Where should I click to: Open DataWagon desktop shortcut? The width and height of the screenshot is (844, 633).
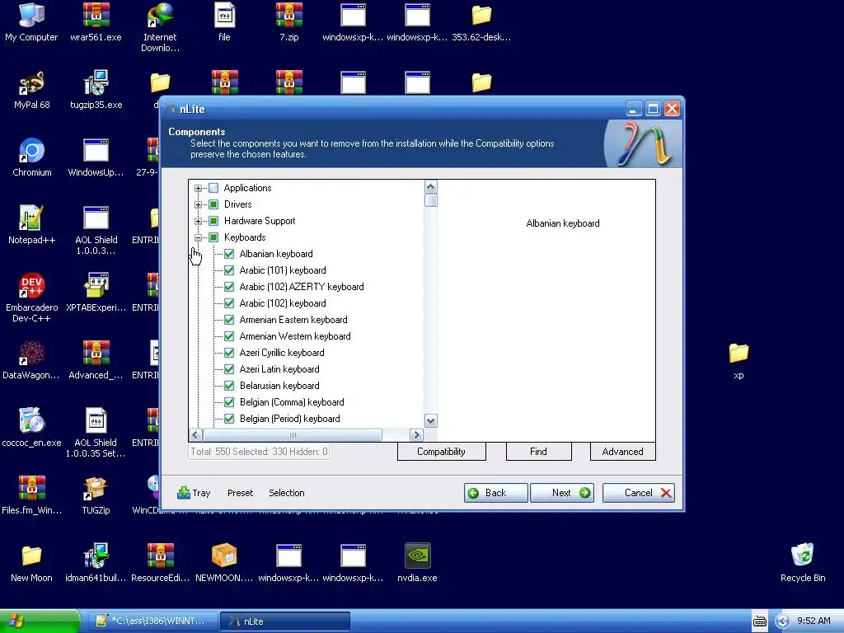tap(31, 359)
